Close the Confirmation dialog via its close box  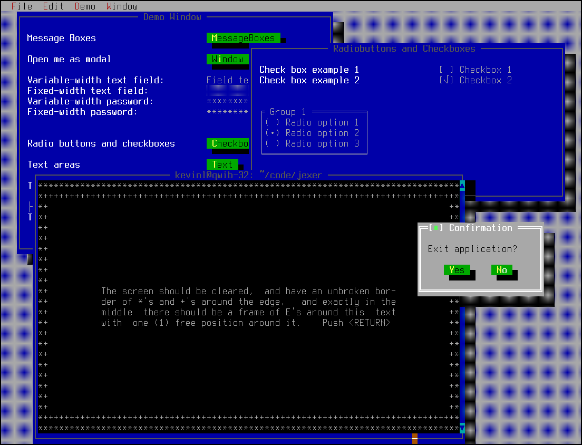coord(435,228)
